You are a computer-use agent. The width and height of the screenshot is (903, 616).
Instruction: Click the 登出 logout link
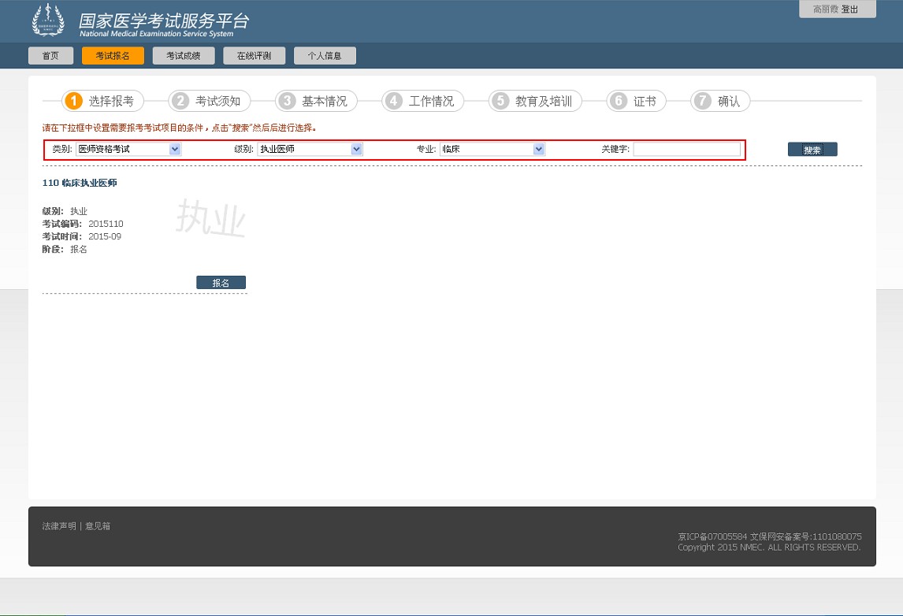849,9
